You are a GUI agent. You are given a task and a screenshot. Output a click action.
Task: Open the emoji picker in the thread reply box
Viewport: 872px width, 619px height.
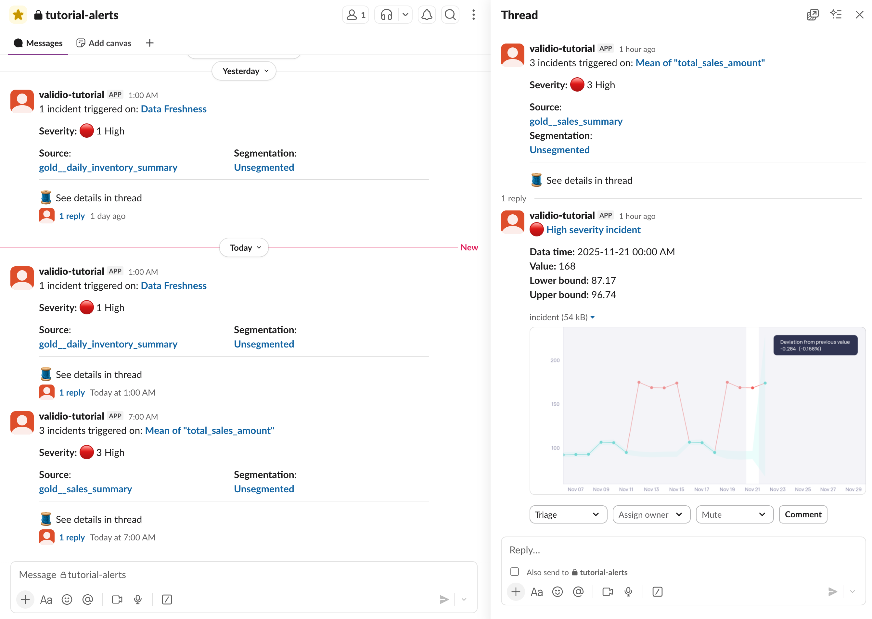[557, 591]
